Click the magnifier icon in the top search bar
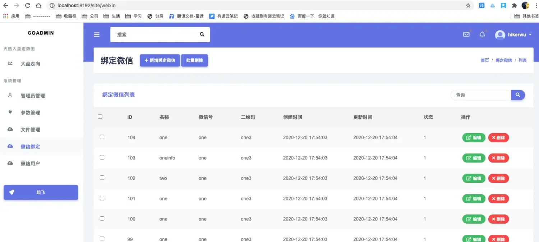The width and height of the screenshot is (539, 242). pos(202,34)
